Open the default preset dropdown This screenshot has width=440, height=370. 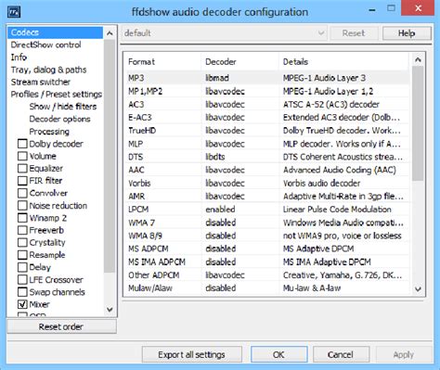(x=225, y=33)
